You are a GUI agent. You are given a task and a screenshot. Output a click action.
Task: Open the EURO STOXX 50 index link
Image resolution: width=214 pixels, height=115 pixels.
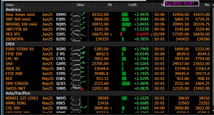[x=20, y=49]
